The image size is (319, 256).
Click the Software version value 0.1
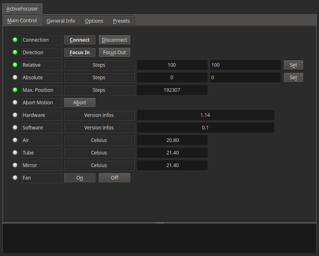[x=206, y=127]
